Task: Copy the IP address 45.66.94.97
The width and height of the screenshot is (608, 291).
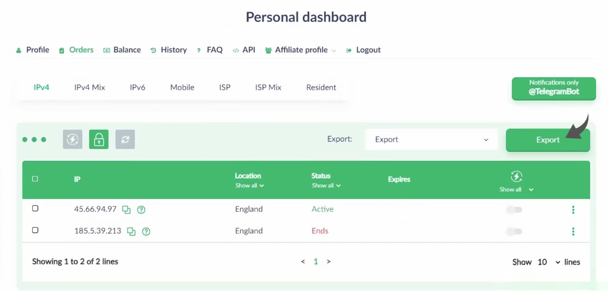Action: click(127, 210)
